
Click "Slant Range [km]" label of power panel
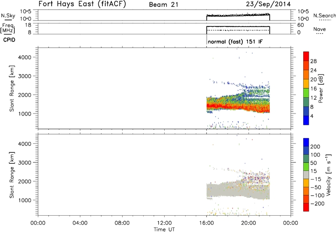tap(12, 88)
